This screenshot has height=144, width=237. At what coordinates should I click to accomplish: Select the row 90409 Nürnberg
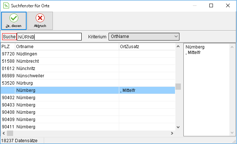[88, 119]
